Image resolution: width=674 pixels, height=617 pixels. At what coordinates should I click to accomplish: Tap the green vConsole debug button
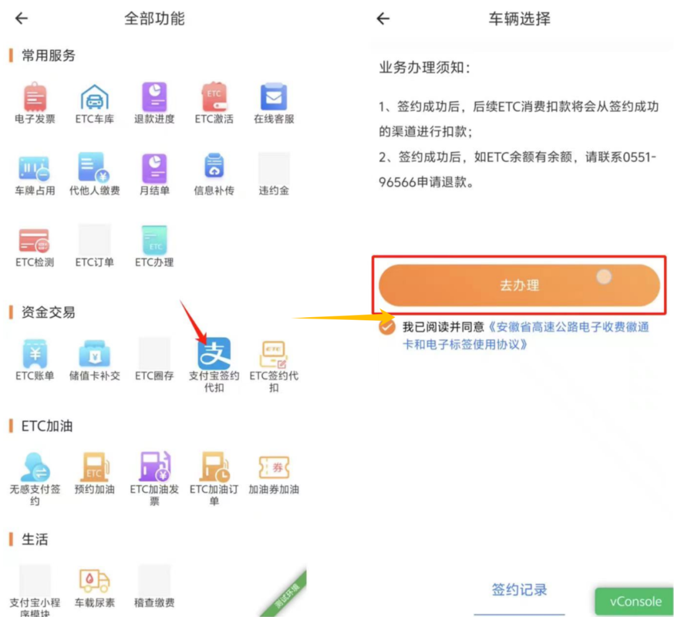[633, 601]
